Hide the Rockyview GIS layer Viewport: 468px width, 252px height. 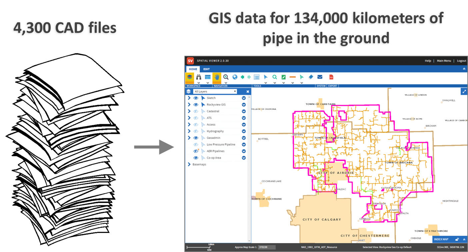[196, 105]
